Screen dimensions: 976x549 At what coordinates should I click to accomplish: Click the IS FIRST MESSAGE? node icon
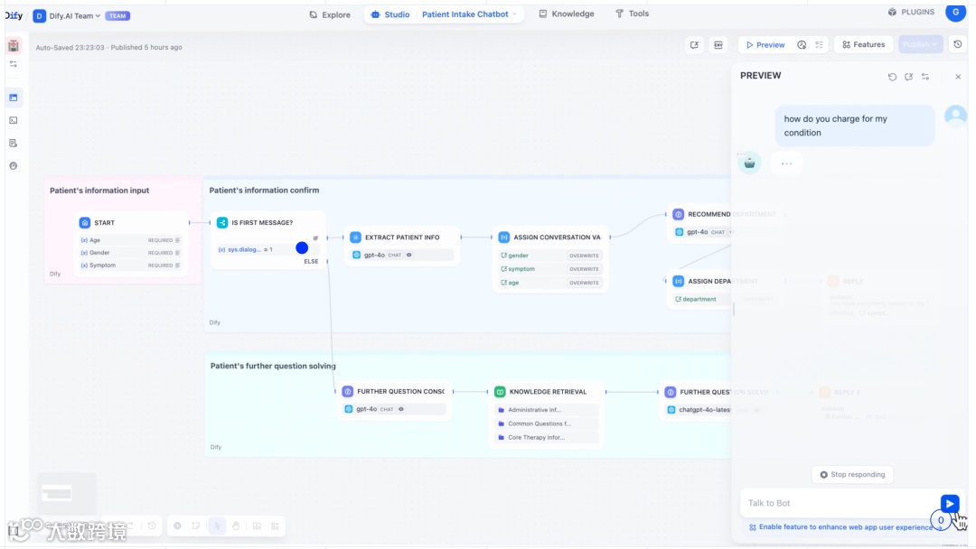tap(222, 223)
